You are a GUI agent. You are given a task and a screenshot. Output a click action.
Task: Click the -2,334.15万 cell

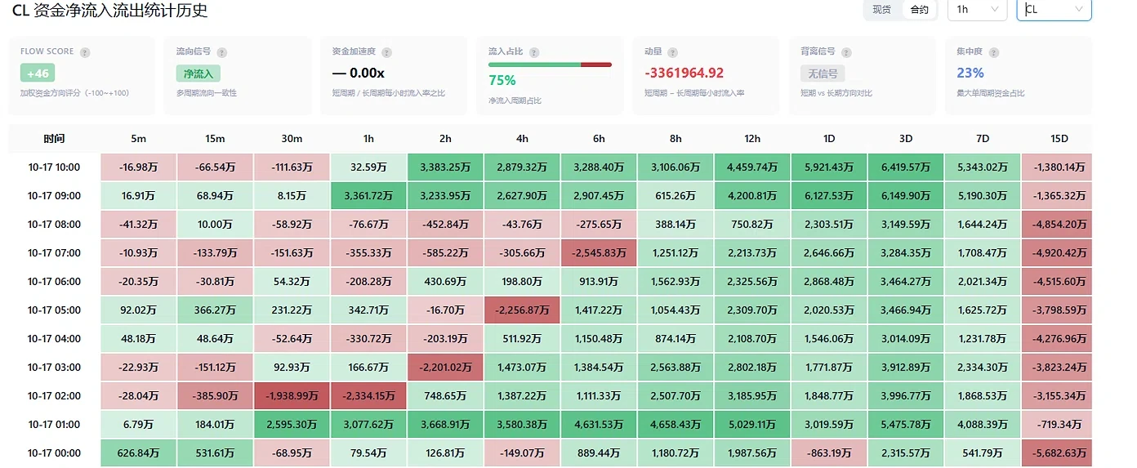click(x=368, y=396)
